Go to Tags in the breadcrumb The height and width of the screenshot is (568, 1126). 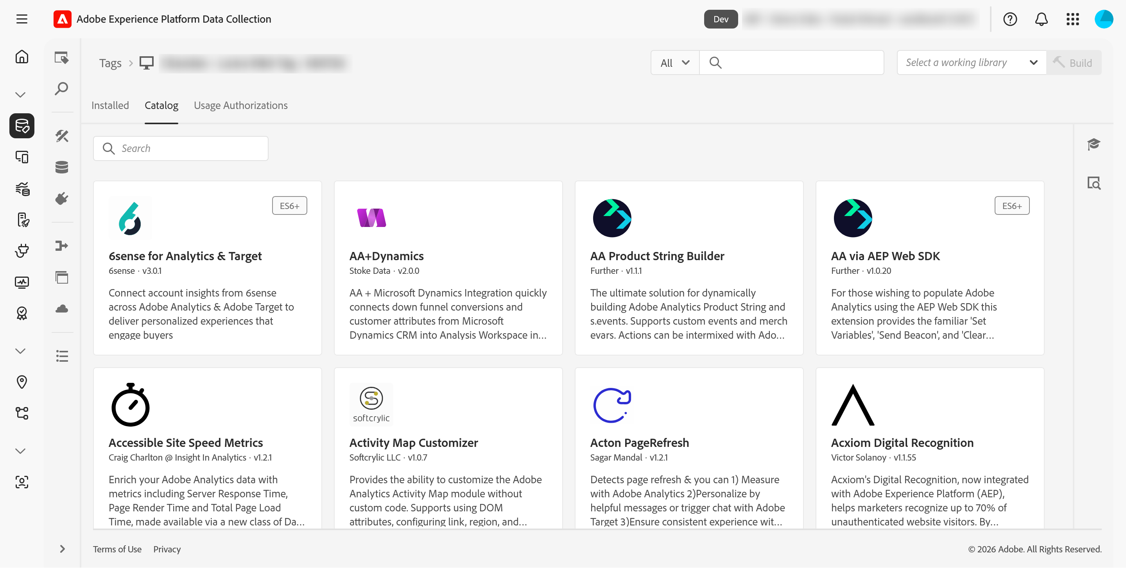pyautogui.click(x=110, y=63)
